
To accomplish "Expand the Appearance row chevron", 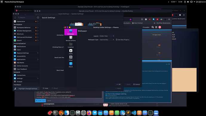I will 38,22.
